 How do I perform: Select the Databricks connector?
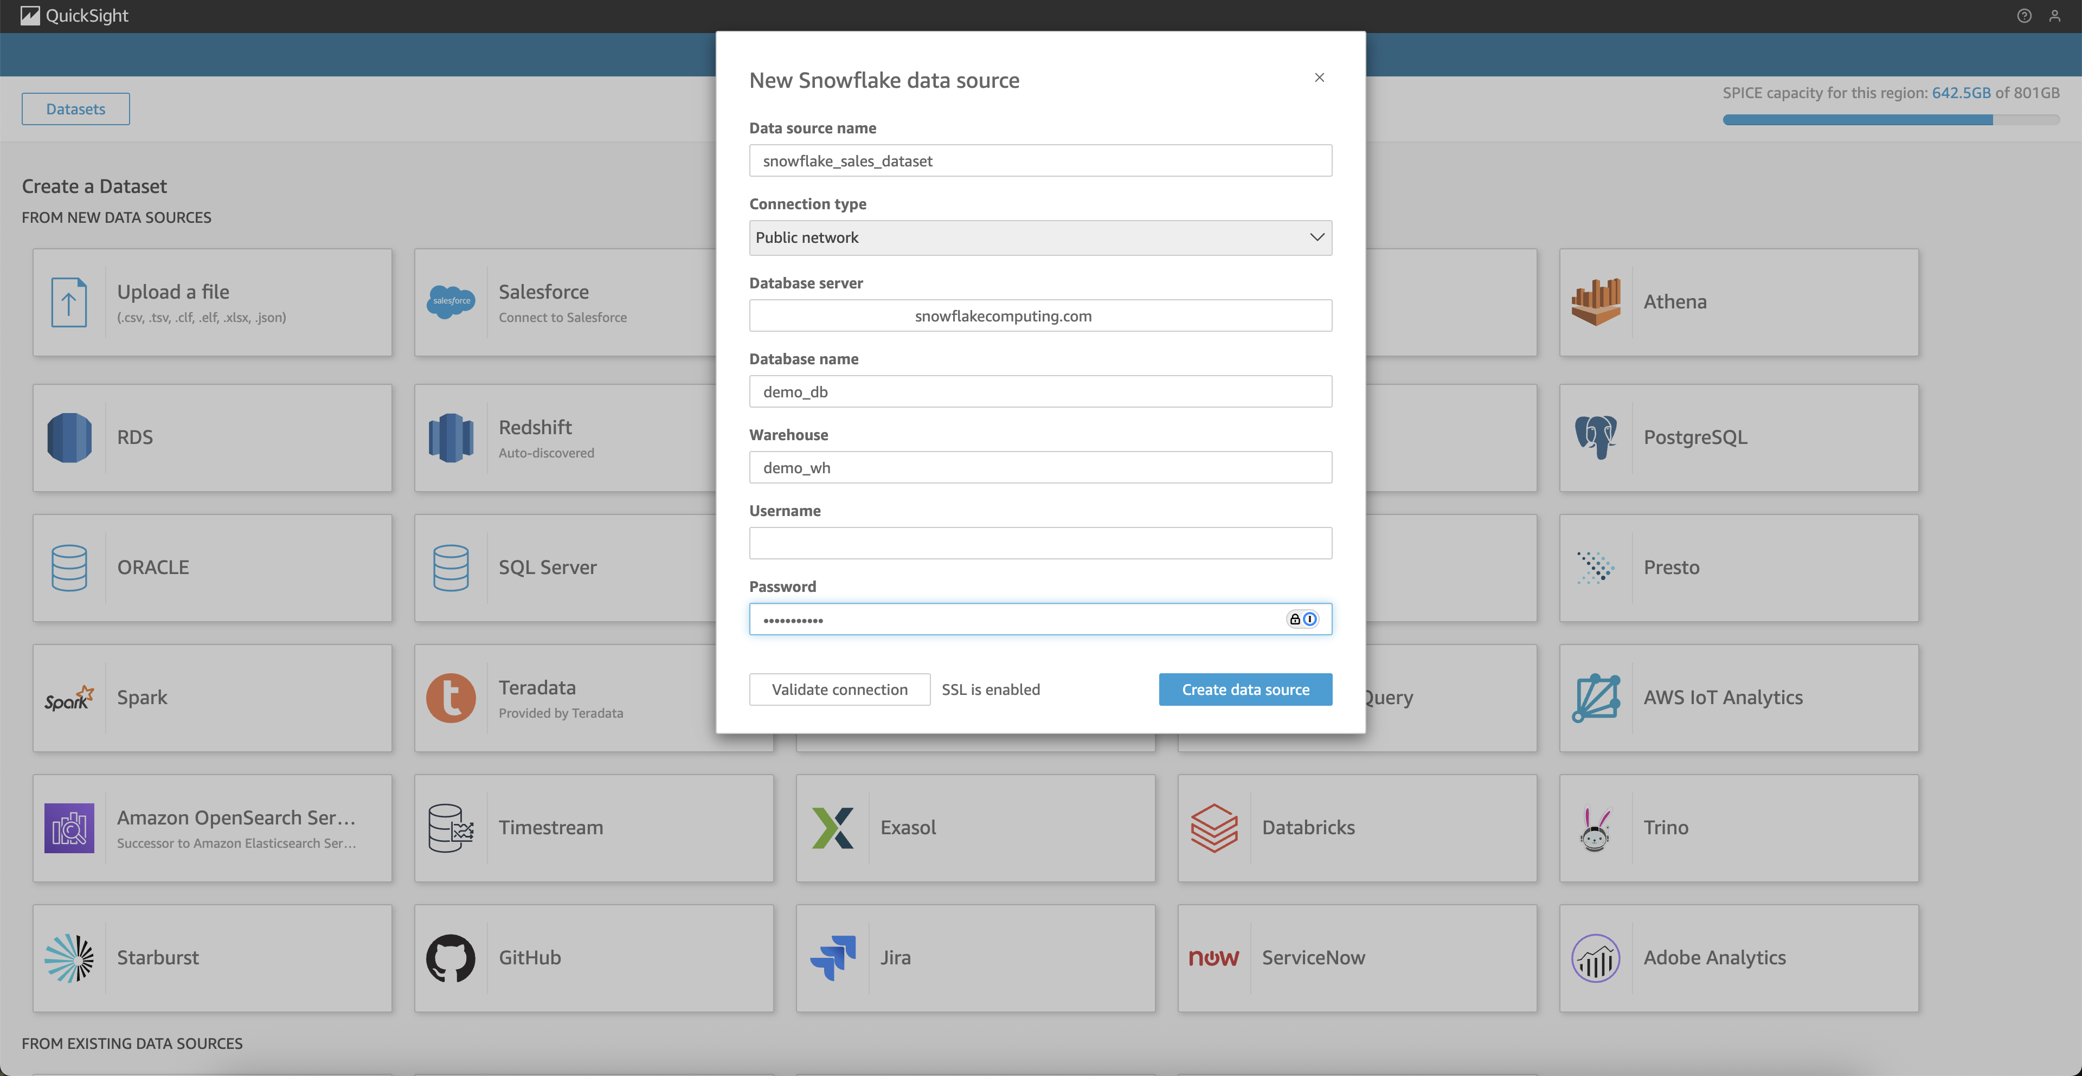[x=1357, y=827]
